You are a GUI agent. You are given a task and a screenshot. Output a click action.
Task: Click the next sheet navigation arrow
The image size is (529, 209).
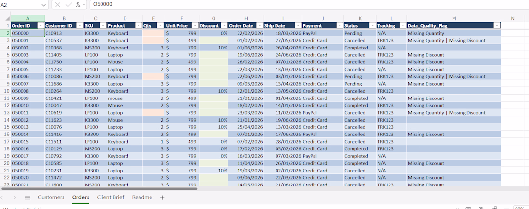(15, 197)
